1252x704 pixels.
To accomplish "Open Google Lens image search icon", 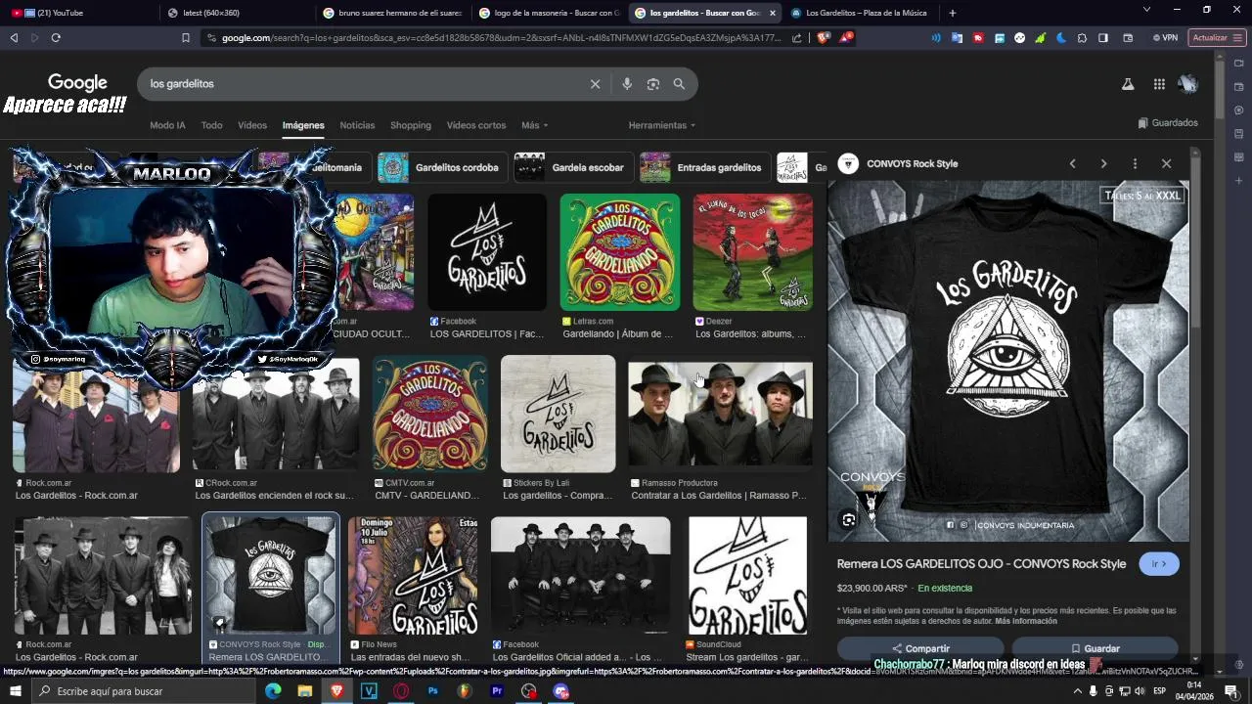I will [653, 84].
